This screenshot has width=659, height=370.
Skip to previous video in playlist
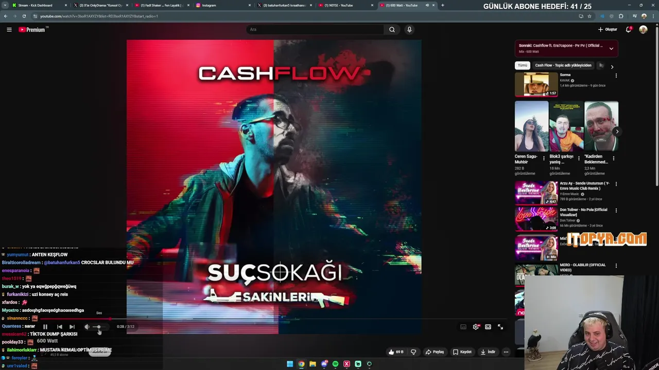60,327
